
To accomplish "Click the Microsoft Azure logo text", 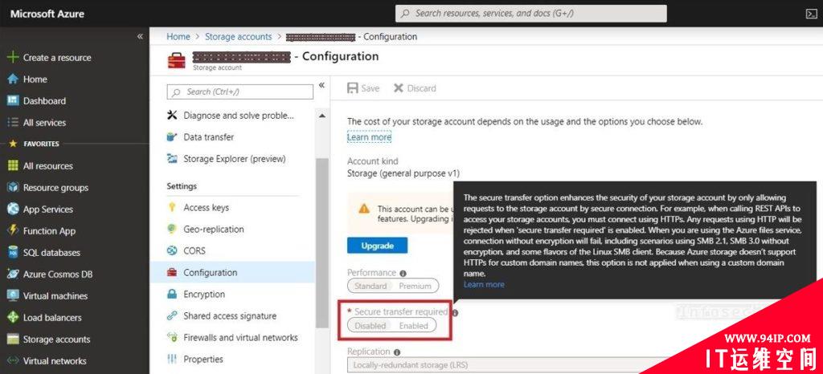I will pyautogui.click(x=47, y=14).
